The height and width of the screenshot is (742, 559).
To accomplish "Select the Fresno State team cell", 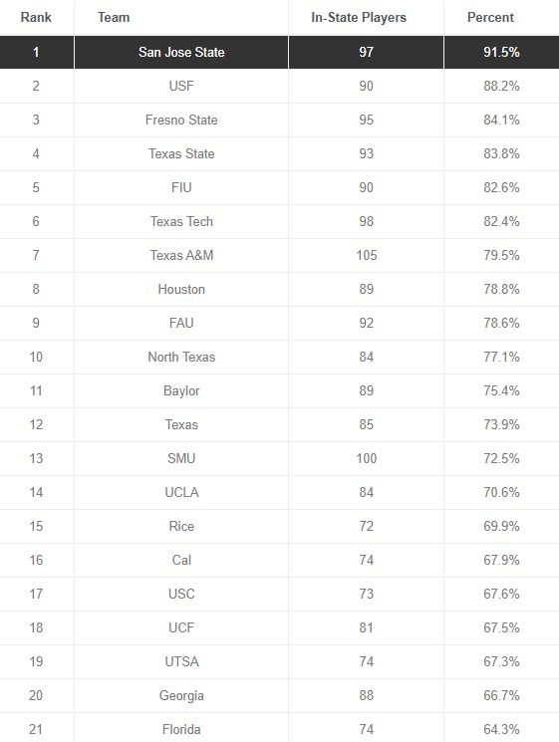I will (x=181, y=120).
